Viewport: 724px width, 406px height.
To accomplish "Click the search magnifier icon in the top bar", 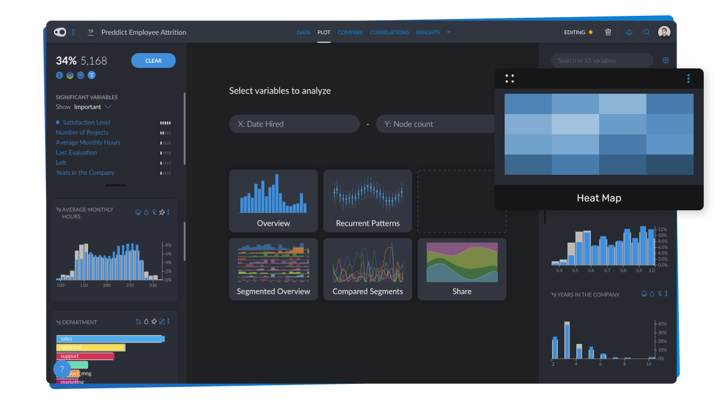I will [x=647, y=32].
